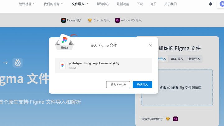
Task: Open the 最新功能 menu item
Action: coord(123,4)
